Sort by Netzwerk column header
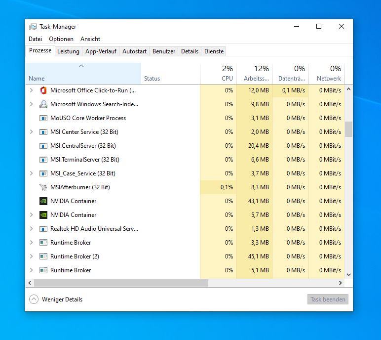This screenshot has height=340, width=381. pos(326,74)
